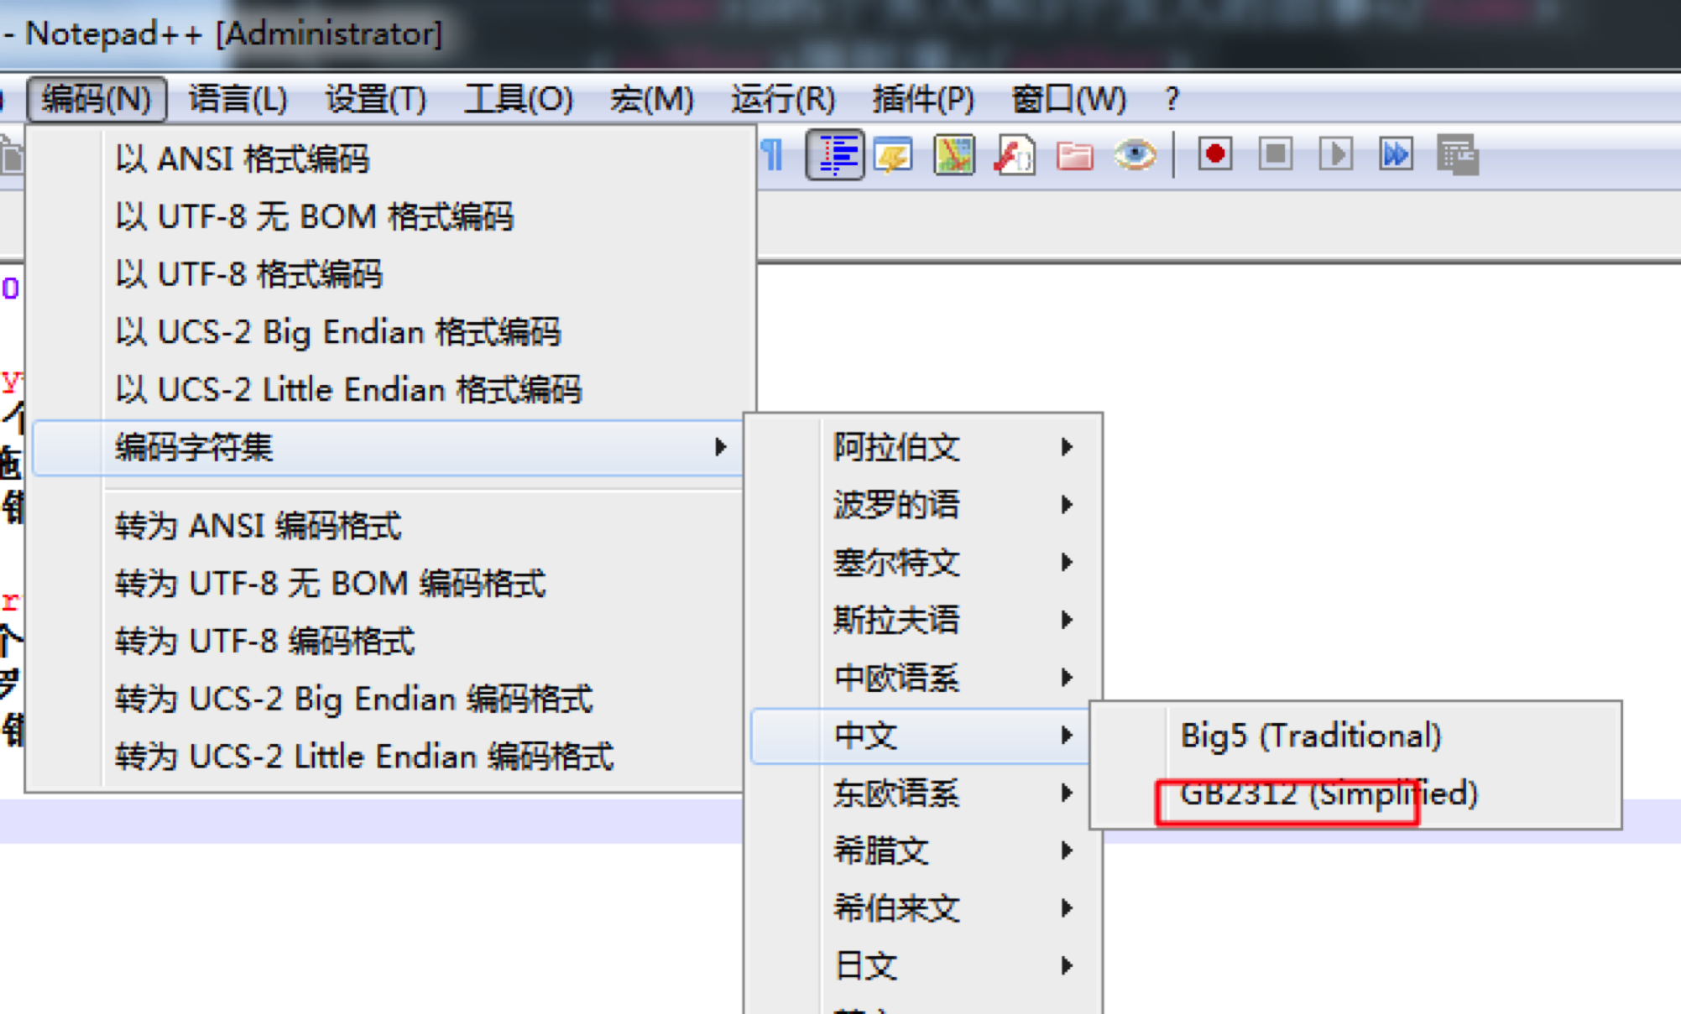Screen dimensions: 1681x1014
Task: Open the 工具(O) menu
Action: pos(519,99)
